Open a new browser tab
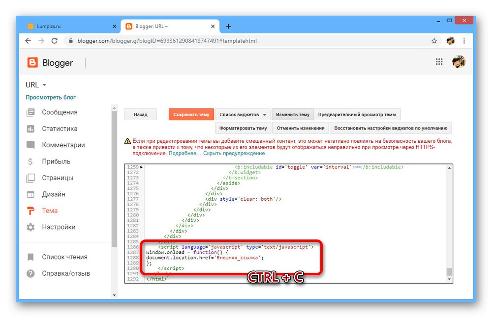 228,26
